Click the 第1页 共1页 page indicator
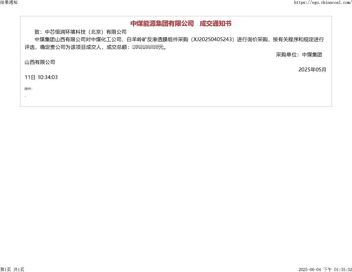 point(12,270)
